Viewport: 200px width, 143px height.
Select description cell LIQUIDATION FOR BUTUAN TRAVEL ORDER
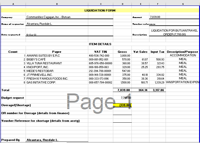click(174, 32)
